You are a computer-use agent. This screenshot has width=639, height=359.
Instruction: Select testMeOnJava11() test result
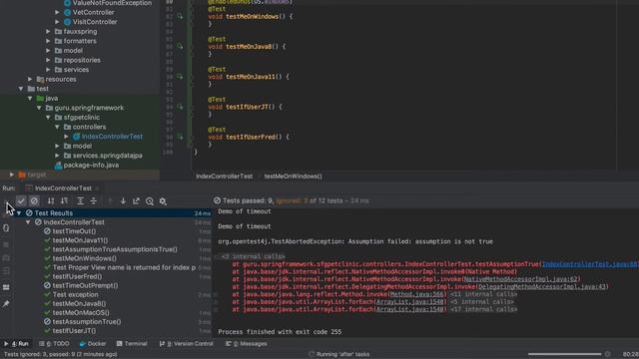80,240
